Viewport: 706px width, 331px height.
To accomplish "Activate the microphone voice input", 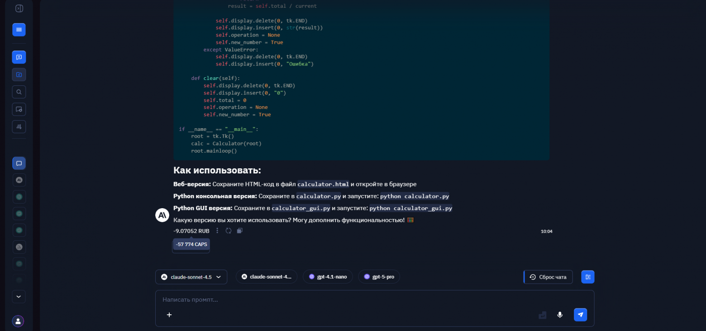I will 560,315.
